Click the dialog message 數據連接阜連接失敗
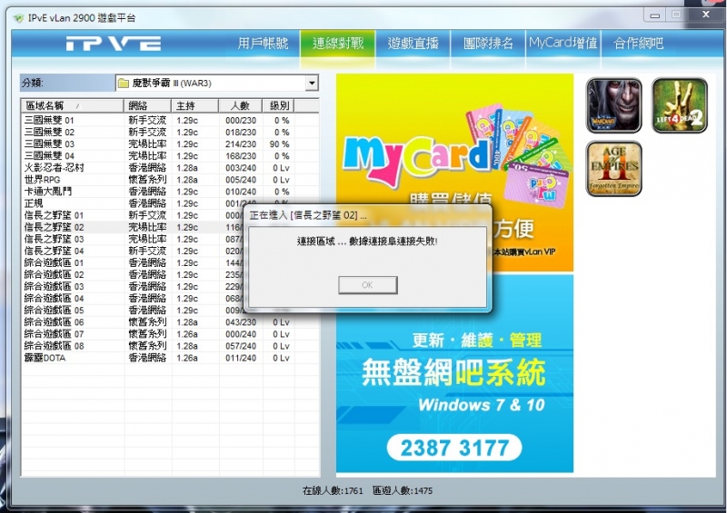The image size is (727, 513). point(393,241)
